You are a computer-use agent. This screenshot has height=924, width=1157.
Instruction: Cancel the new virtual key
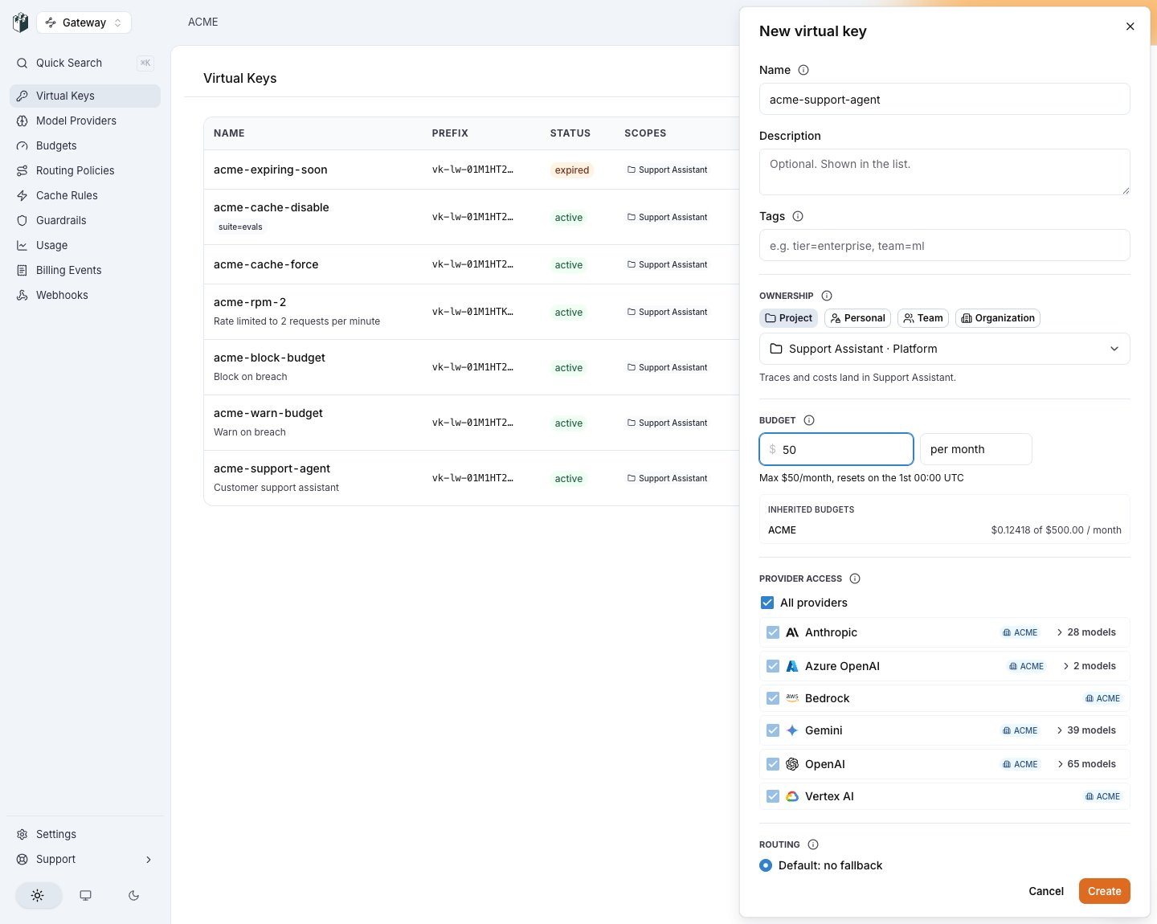[1046, 891]
